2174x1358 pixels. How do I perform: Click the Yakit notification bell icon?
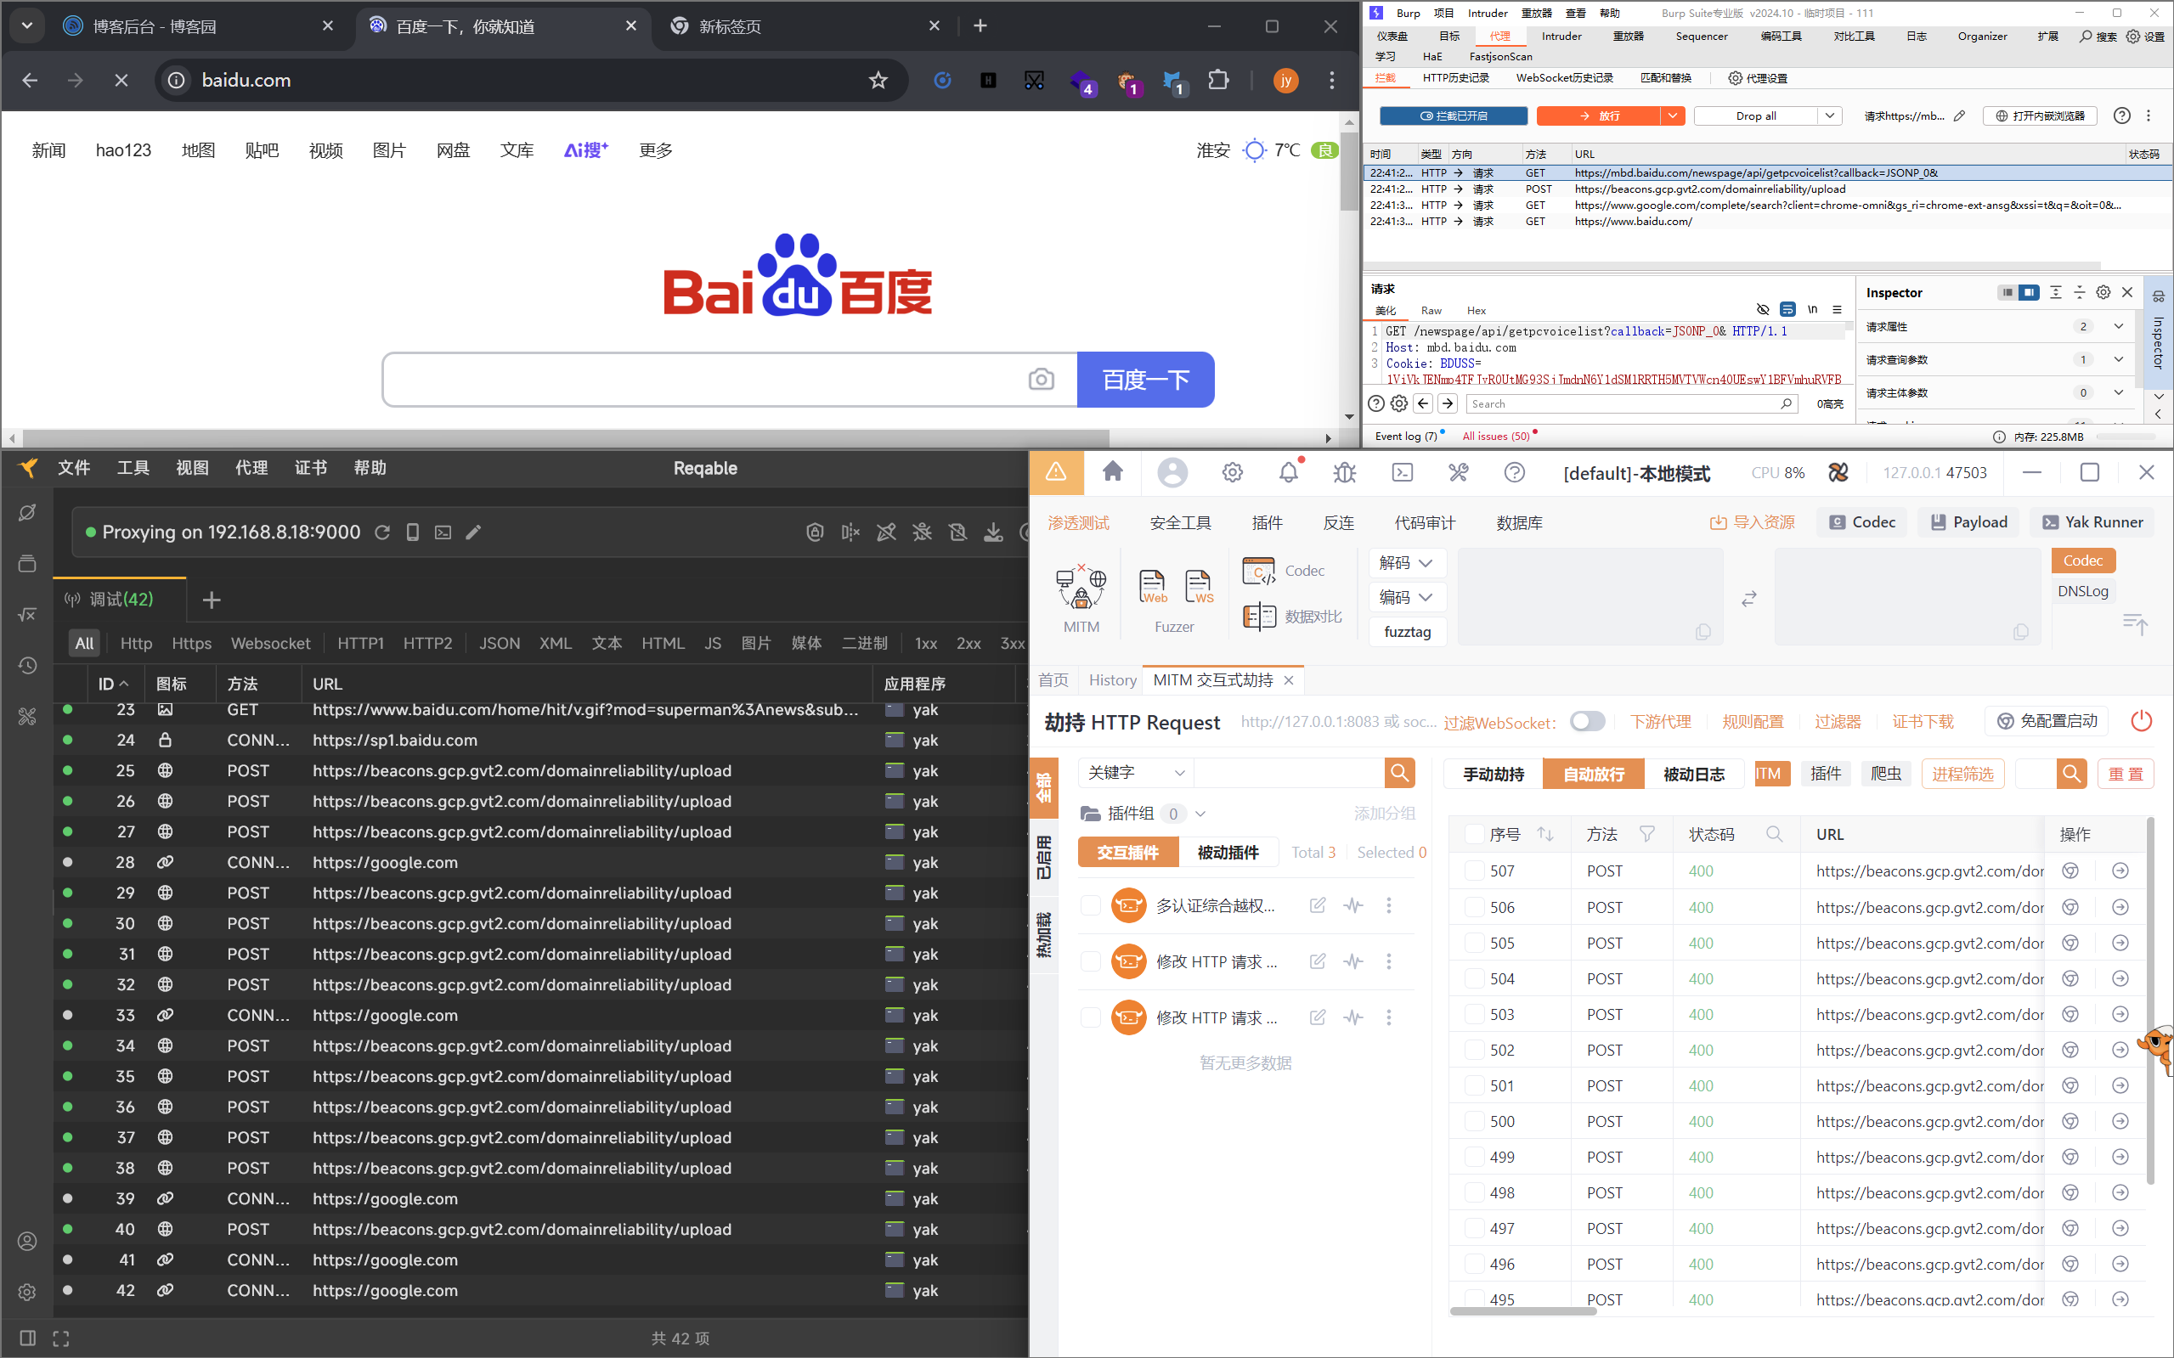click(1288, 472)
